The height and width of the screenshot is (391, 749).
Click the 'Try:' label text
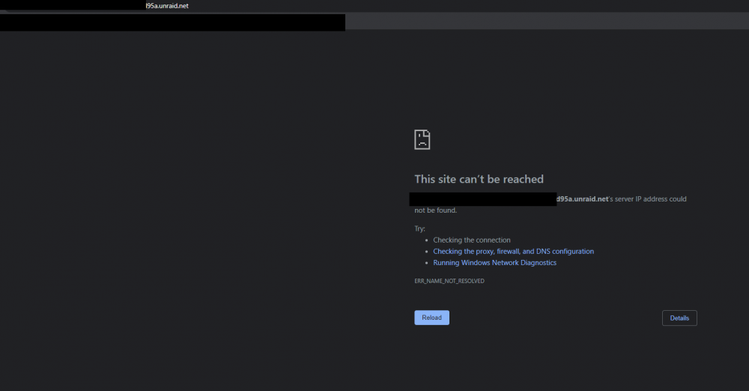click(419, 228)
